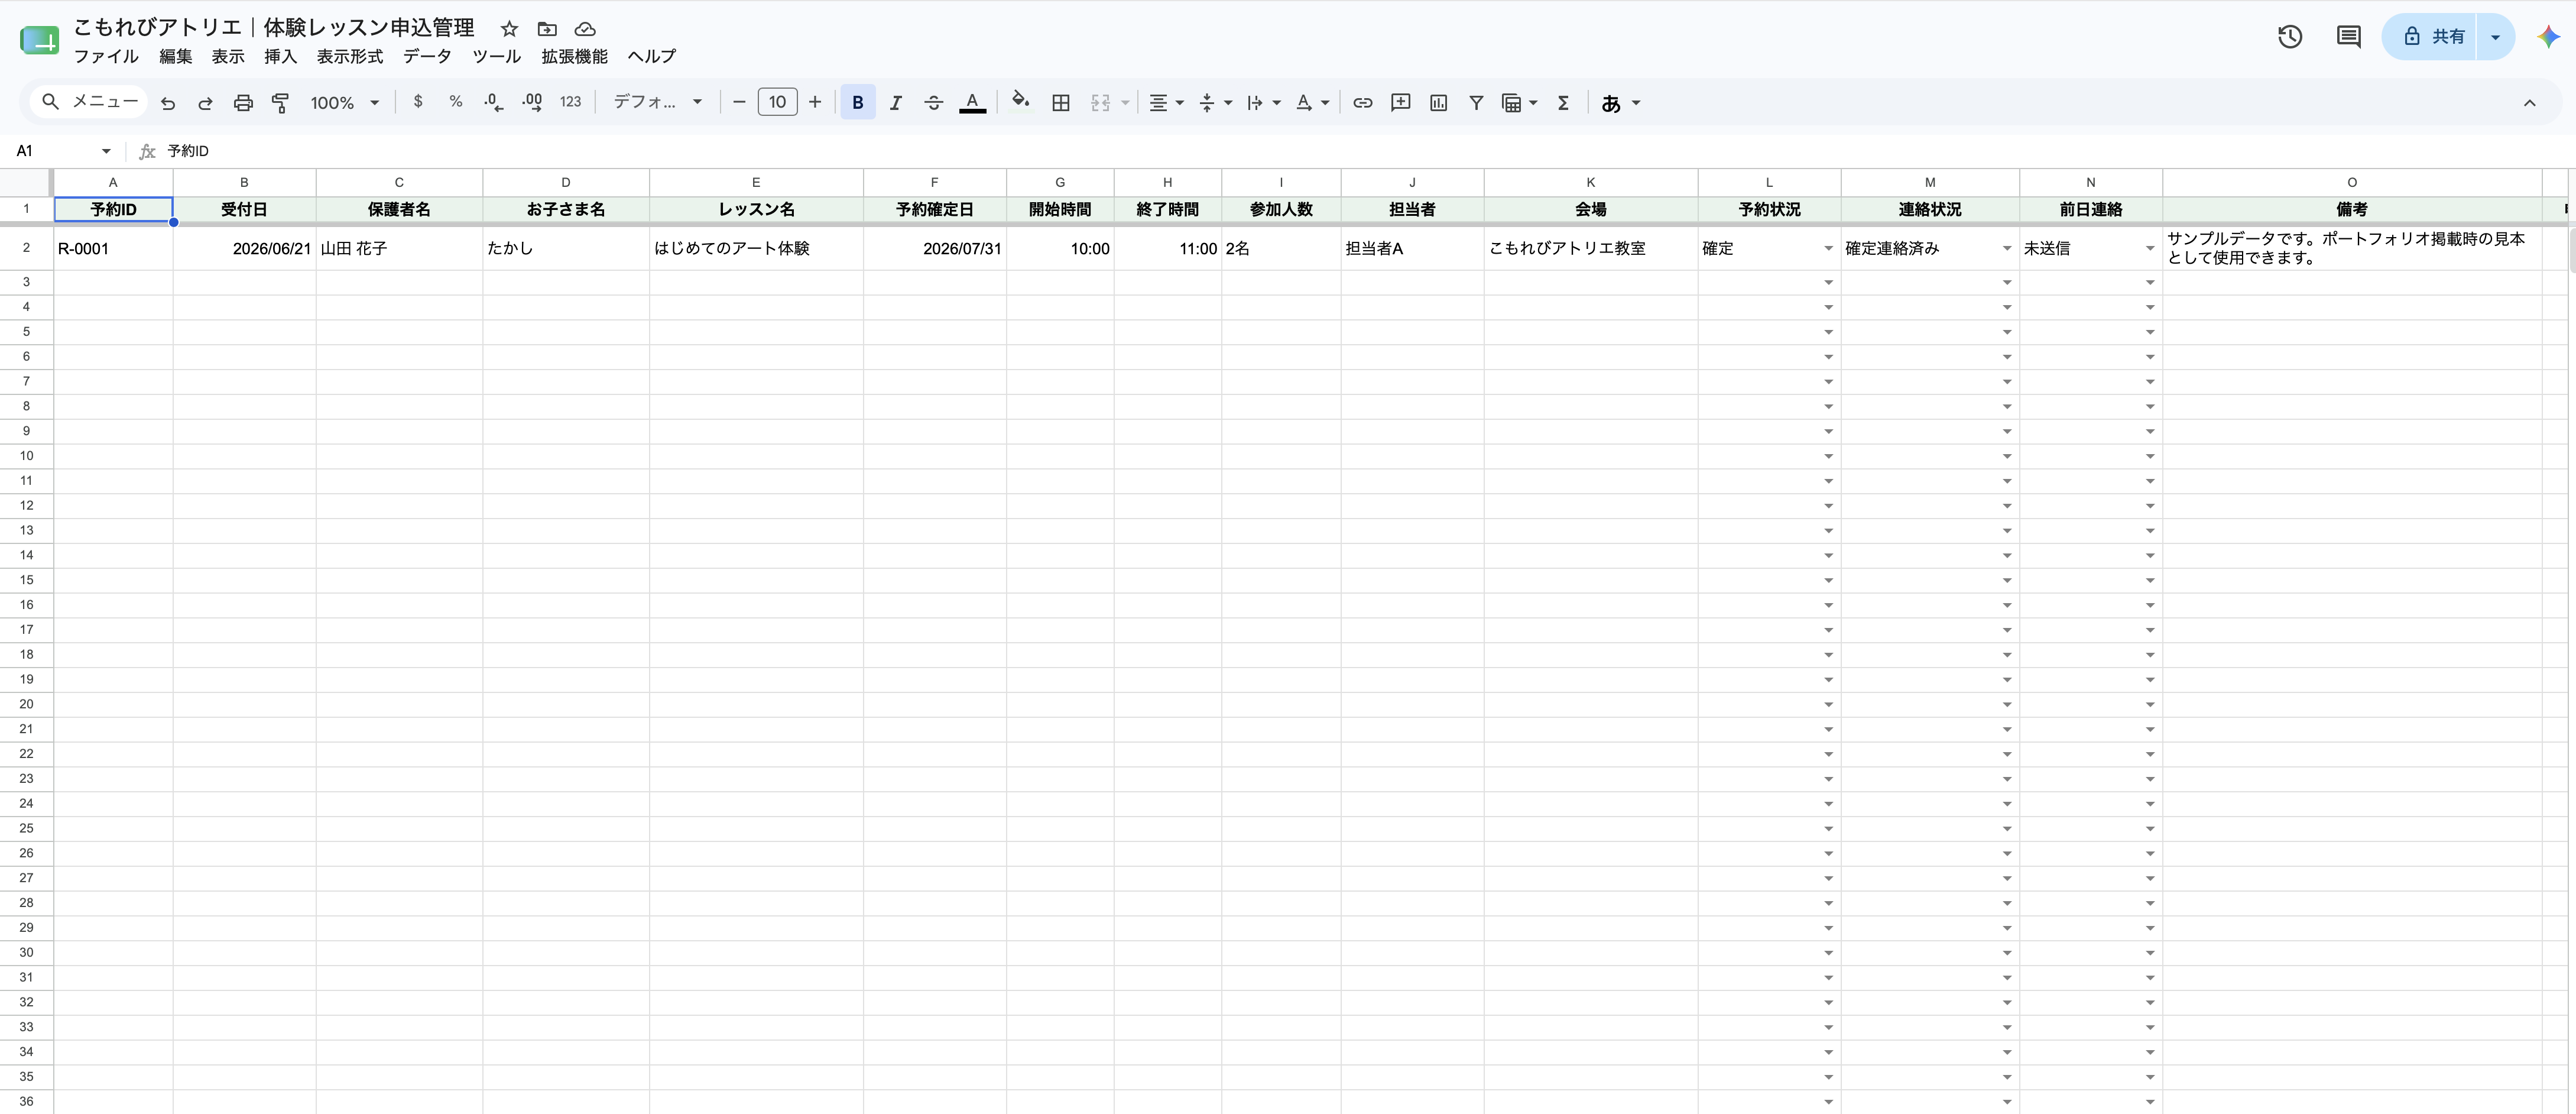
Task: Open the 予約状況 dropdown showing 確定
Action: click(x=1828, y=249)
